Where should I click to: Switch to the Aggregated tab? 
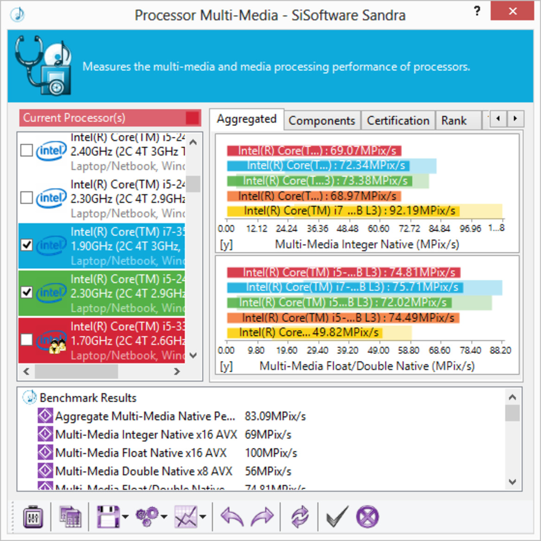(247, 119)
